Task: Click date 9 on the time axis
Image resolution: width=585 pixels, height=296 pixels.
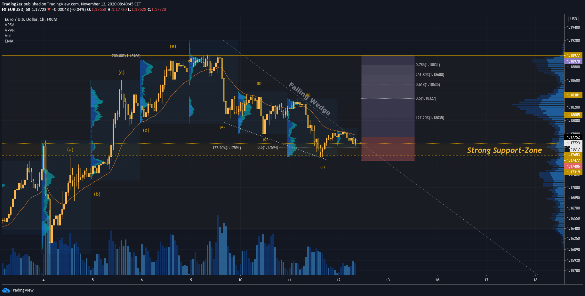Action: pyautogui.click(x=191, y=280)
